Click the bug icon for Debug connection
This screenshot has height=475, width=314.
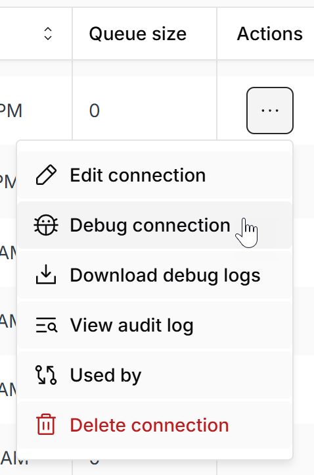pos(46,225)
